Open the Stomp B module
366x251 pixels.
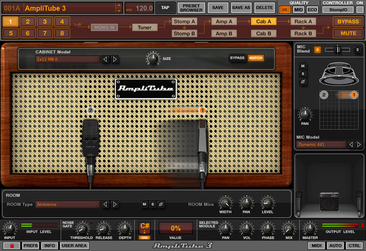click(x=184, y=34)
